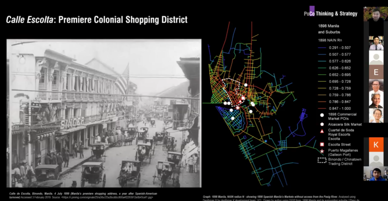
Task: Click the dashed Binondo outline on the map
Action: click(x=232, y=80)
